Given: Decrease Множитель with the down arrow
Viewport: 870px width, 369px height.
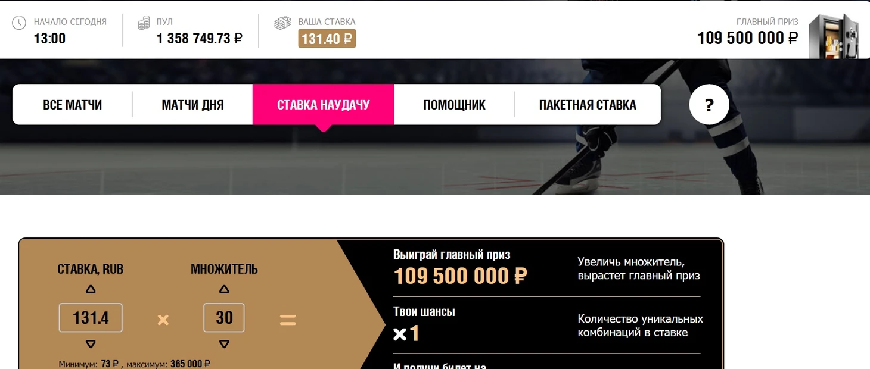Looking at the screenshot, I should coord(224,344).
